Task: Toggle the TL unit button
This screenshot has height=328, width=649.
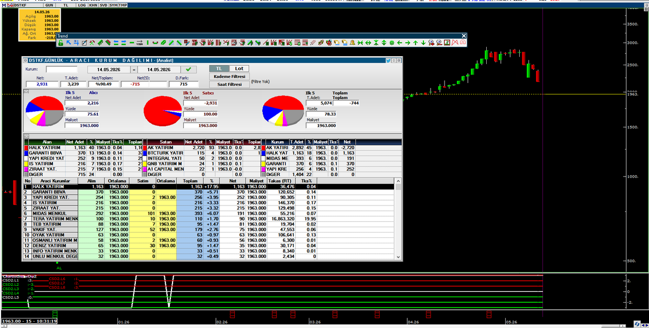Action: 218,69
